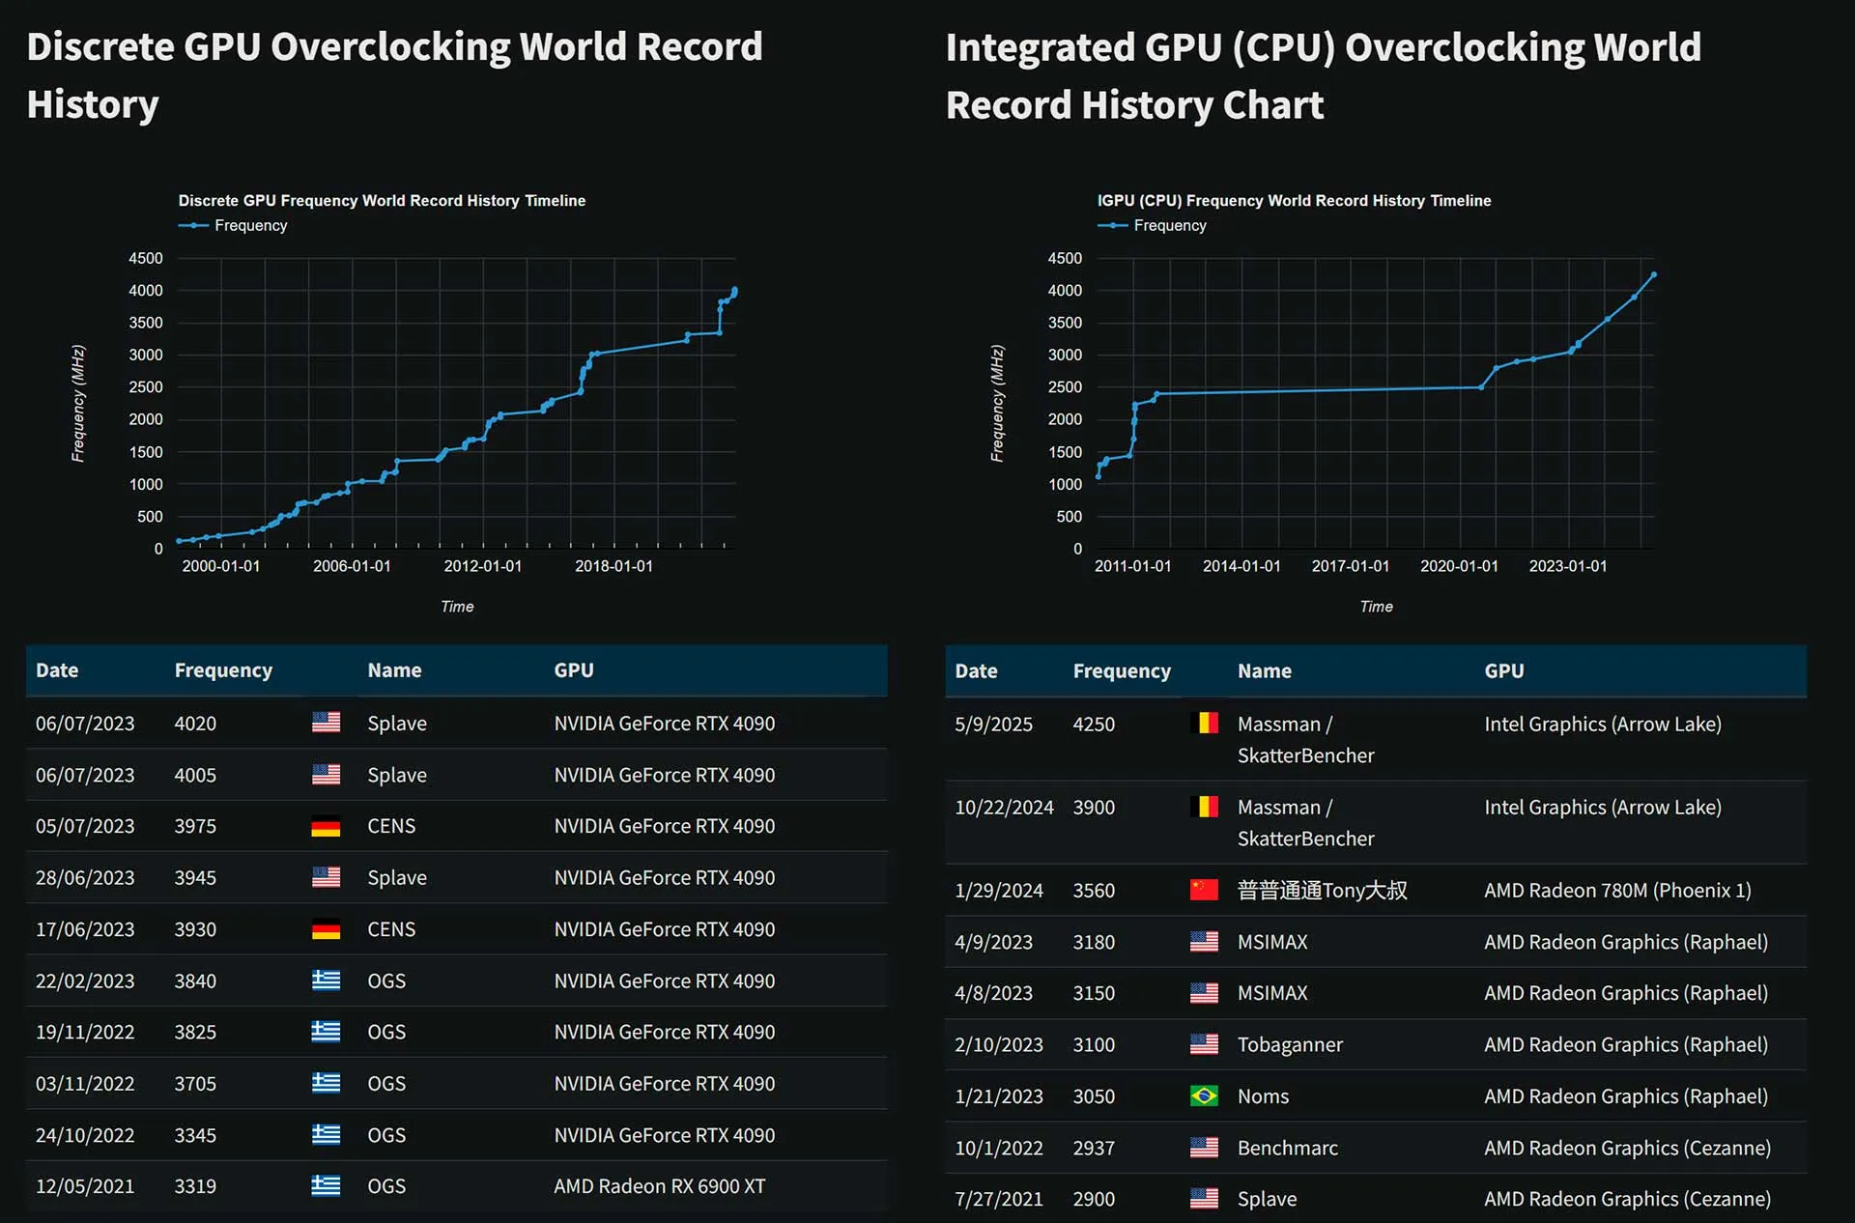Click the topmost data point on Discrete GPU chart

pyautogui.click(x=735, y=289)
